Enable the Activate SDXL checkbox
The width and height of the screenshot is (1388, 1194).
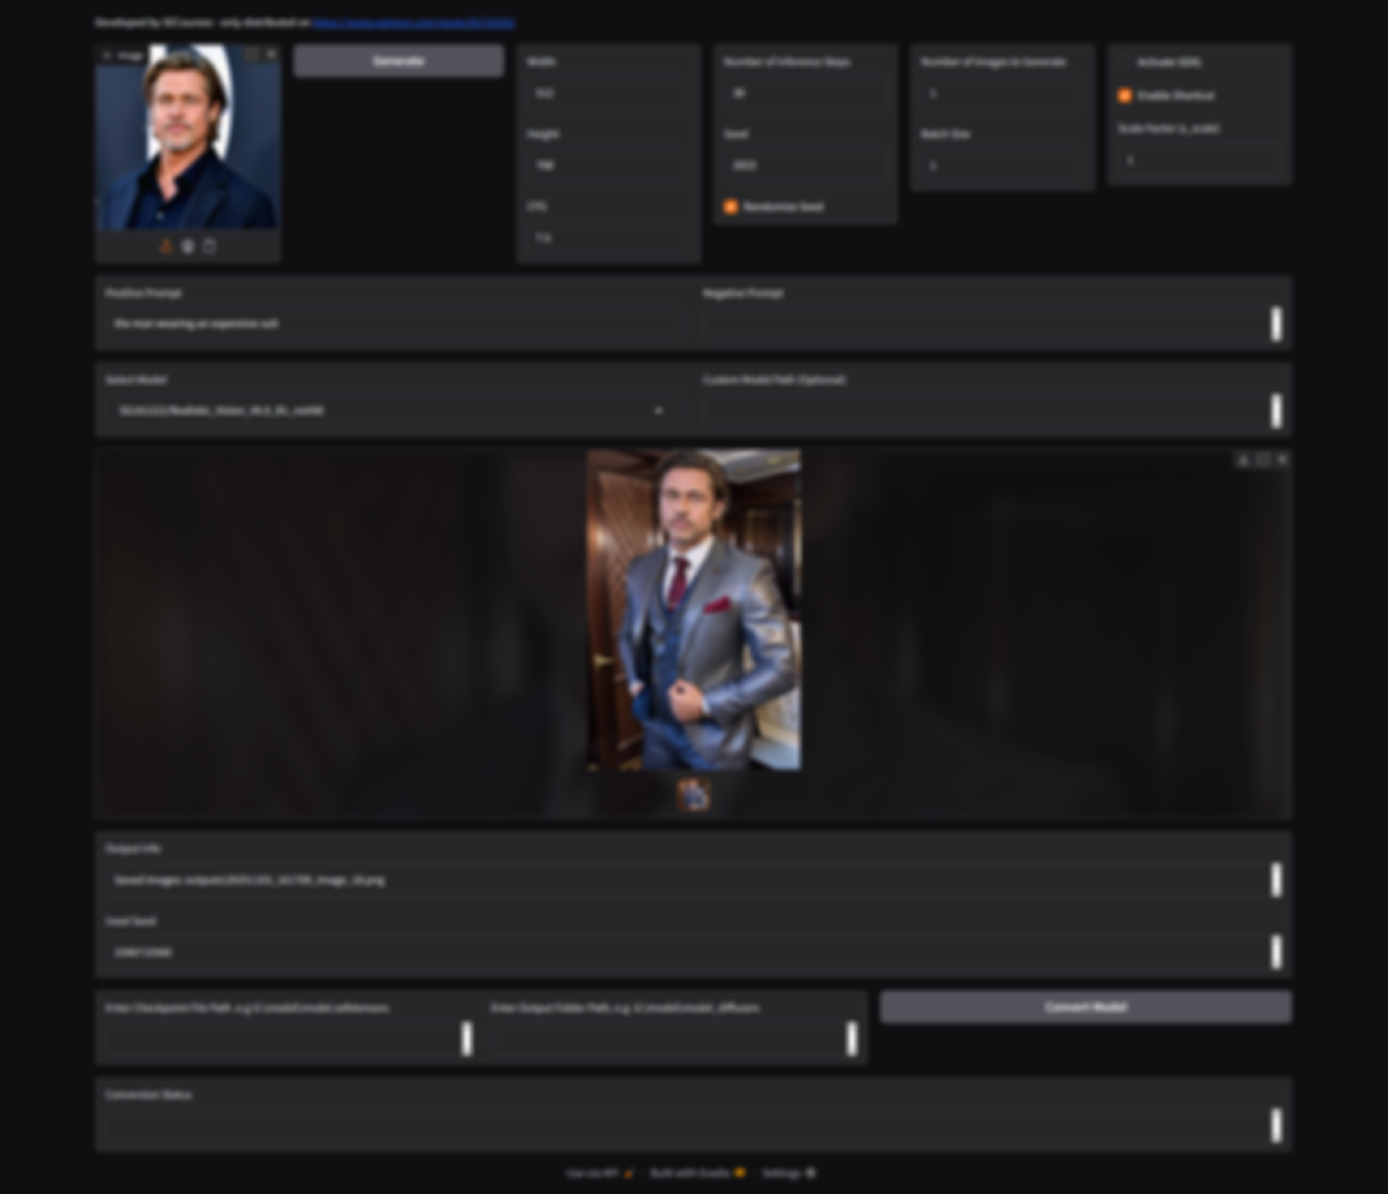[1125, 62]
